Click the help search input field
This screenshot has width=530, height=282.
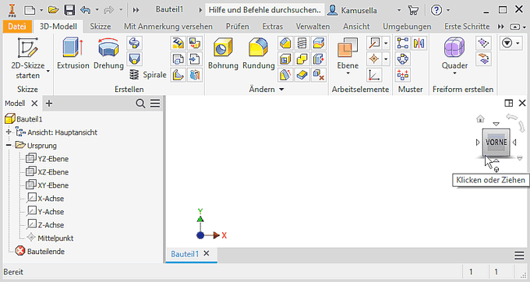pyautogui.click(x=265, y=10)
